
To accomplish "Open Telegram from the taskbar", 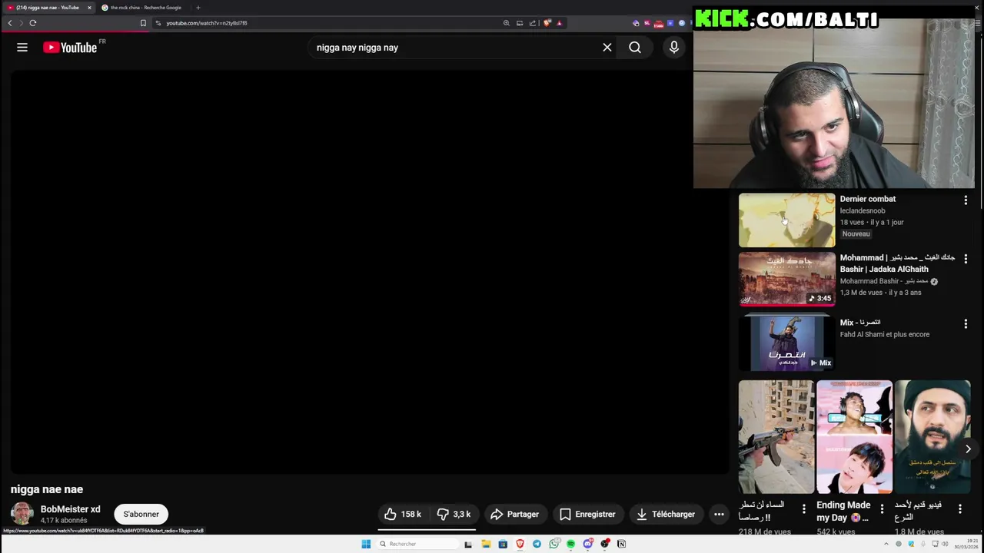I will point(537,544).
